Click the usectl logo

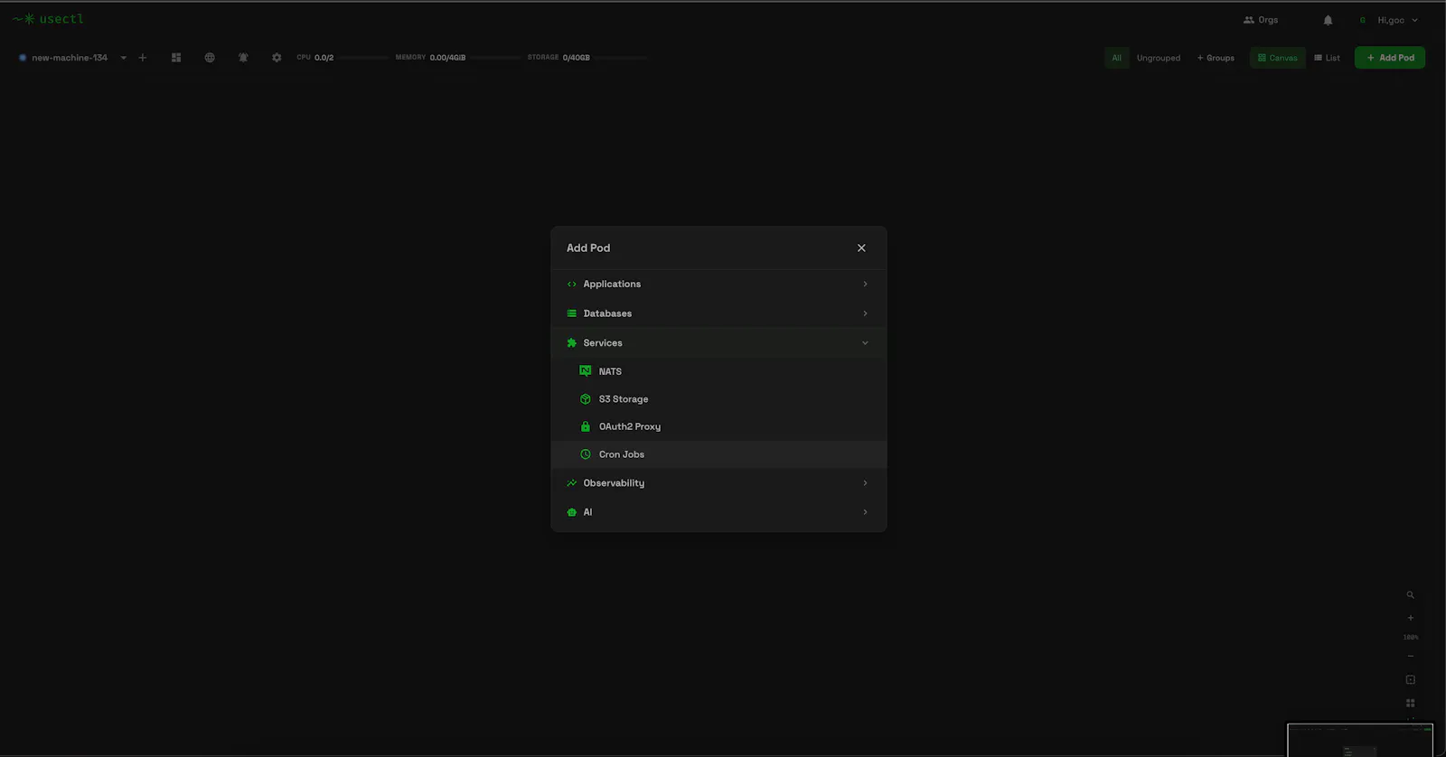(x=48, y=19)
